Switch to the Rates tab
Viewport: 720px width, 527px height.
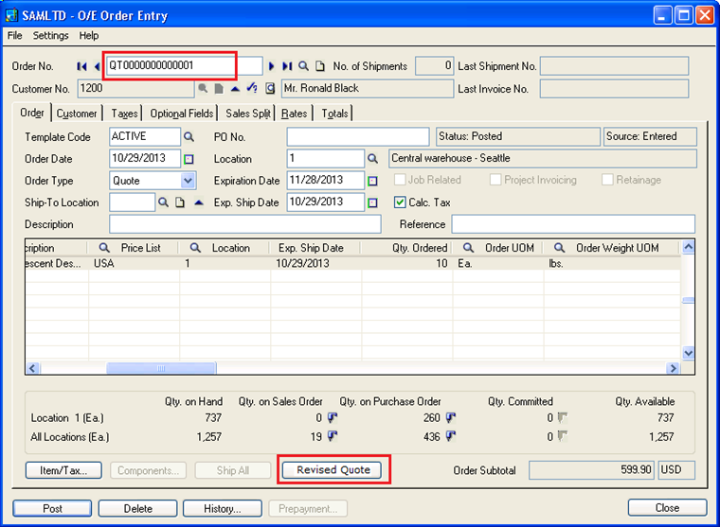[295, 114]
